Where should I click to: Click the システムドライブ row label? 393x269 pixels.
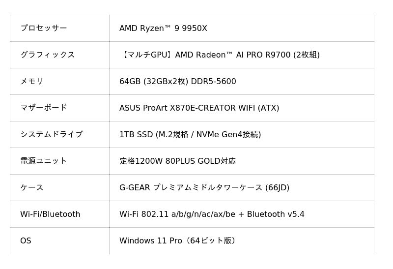(51, 135)
